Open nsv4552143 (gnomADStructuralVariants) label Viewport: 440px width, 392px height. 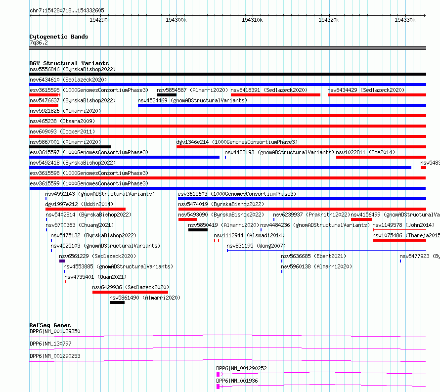coord(100,194)
